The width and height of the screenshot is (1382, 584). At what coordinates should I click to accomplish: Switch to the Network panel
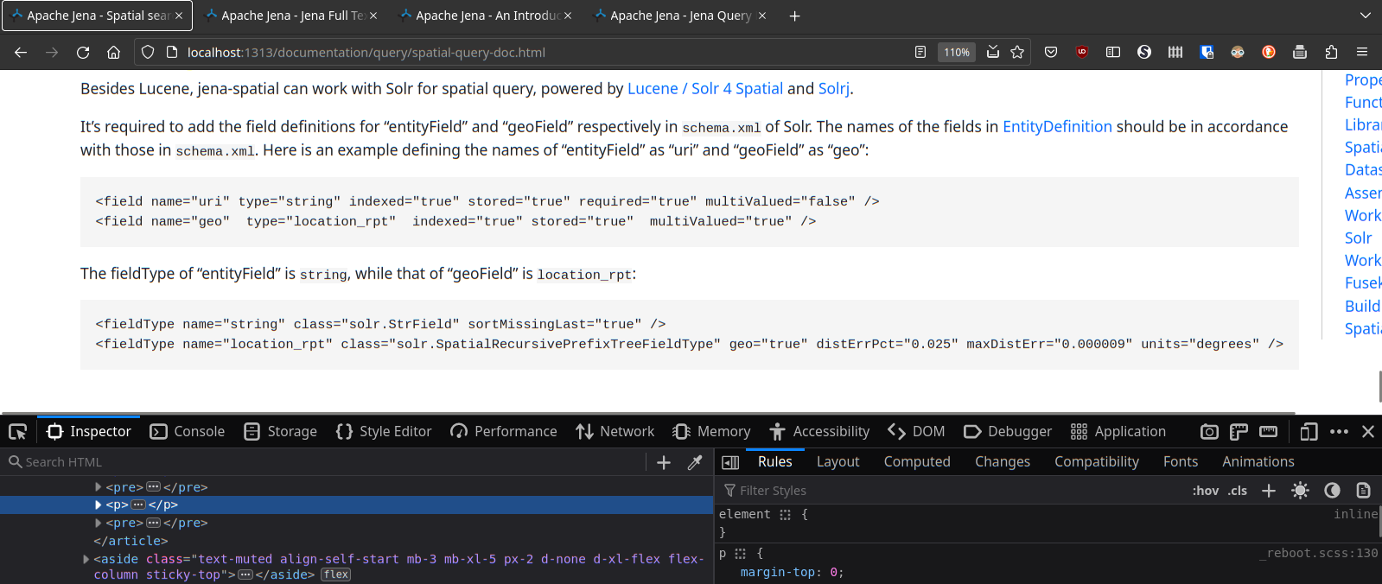[x=615, y=431]
